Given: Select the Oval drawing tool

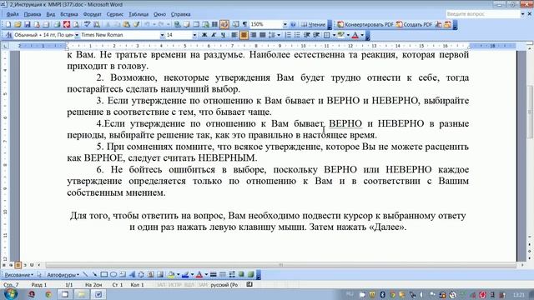Looking at the screenshot, I should point(113,275).
